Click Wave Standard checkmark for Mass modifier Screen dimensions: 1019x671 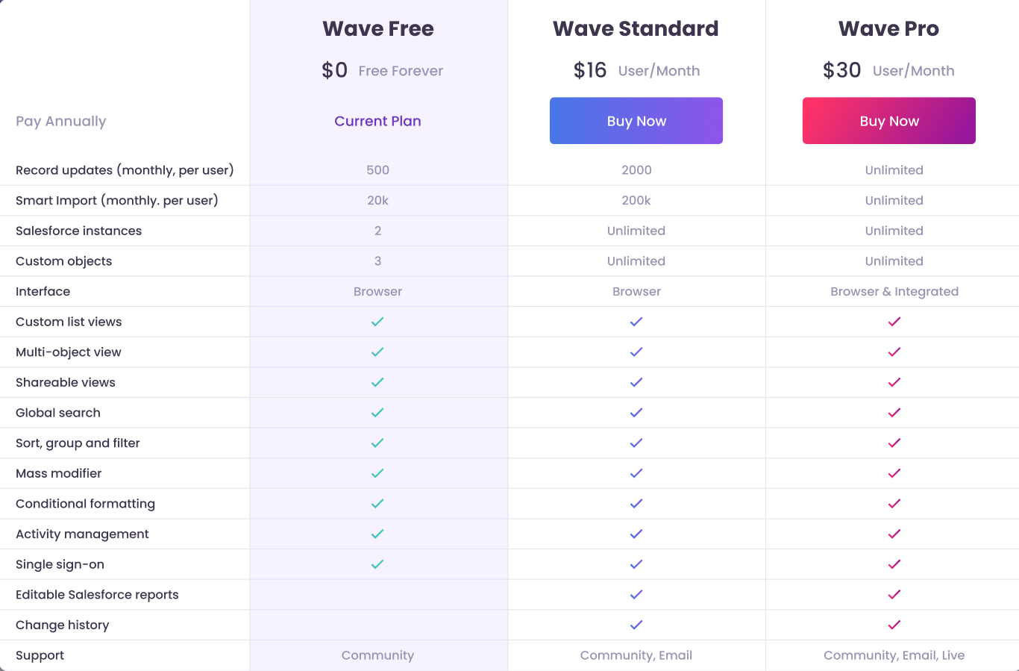pos(636,473)
